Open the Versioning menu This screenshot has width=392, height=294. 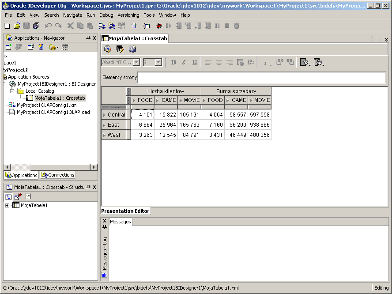[x=128, y=15]
